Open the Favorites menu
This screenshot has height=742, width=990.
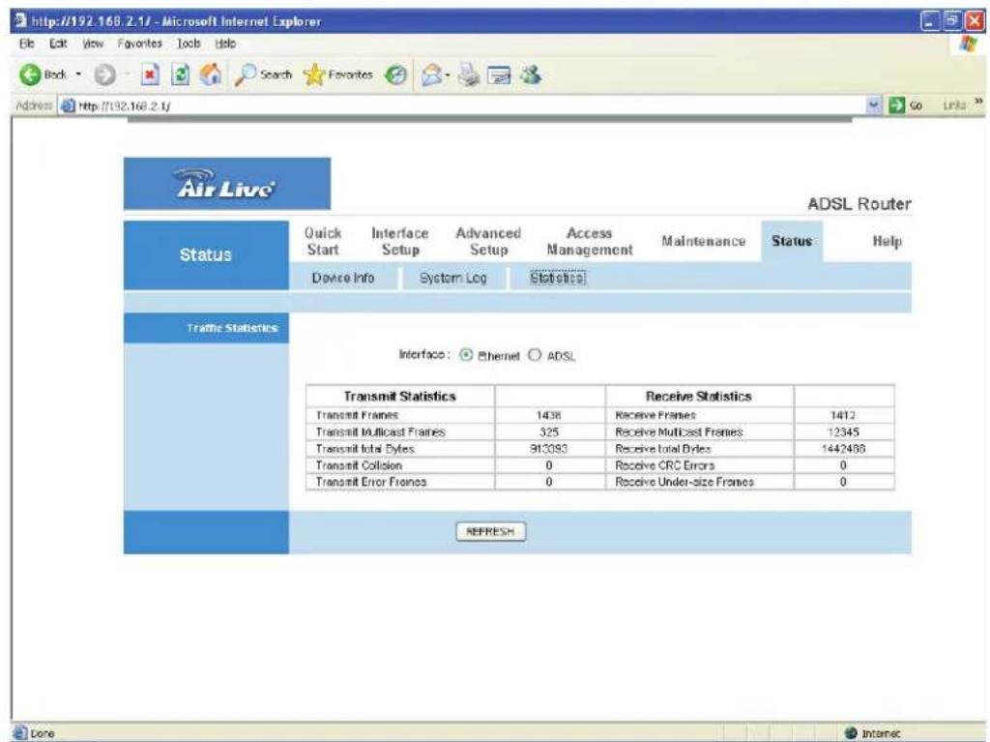point(139,44)
